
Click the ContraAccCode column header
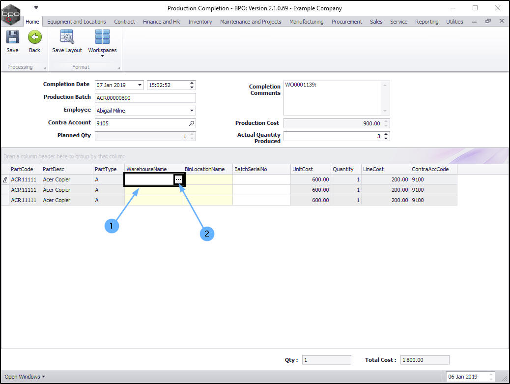coord(433,169)
